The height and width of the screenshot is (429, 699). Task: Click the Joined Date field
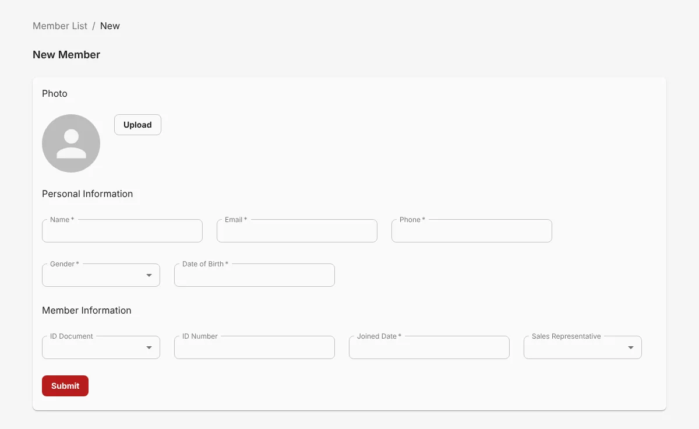point(429,347)
